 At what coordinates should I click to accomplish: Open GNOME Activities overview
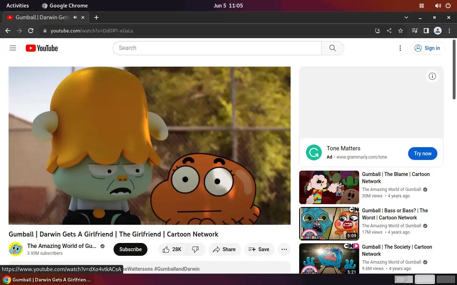17,6
